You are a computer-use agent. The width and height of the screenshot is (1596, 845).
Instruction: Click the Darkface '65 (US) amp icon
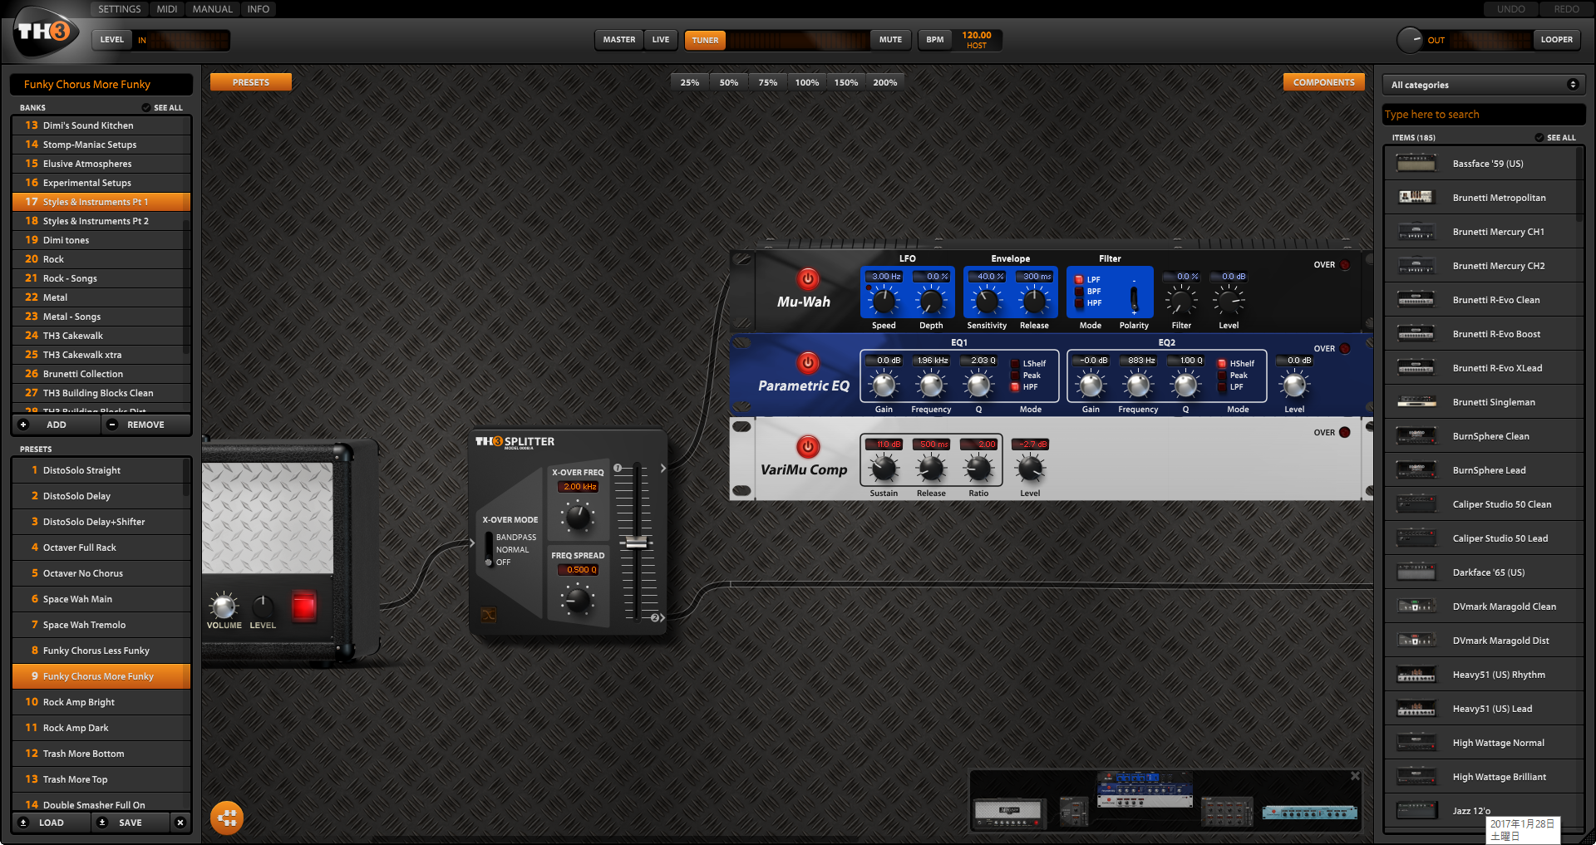[x=1416, y=572]
